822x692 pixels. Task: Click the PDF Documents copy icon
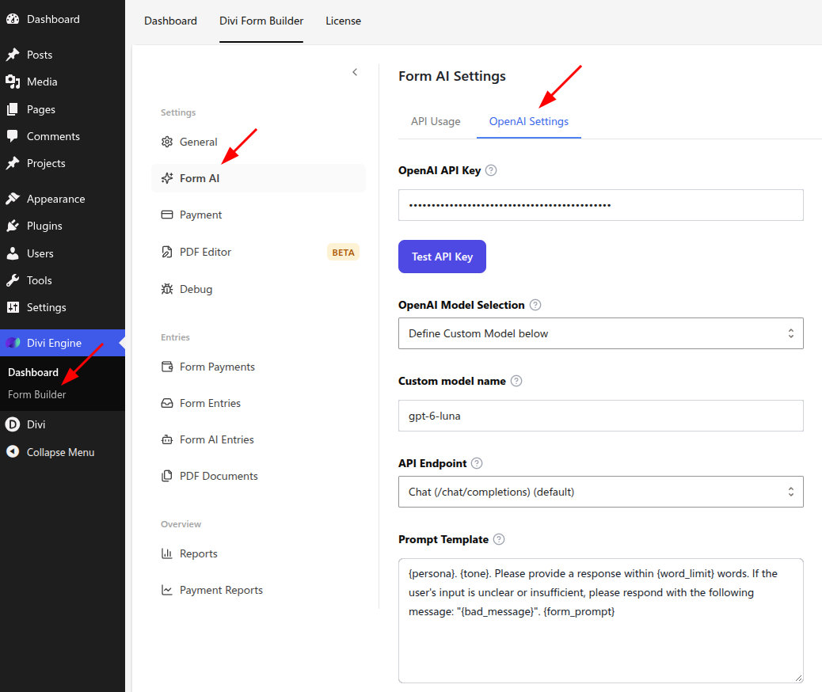point(167,476)
